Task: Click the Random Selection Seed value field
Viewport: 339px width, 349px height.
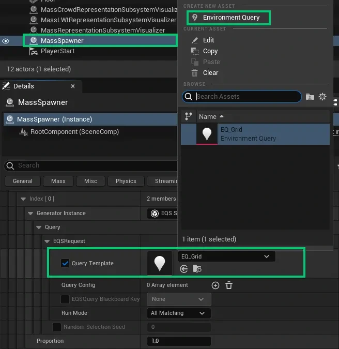Action: point(179,327)
